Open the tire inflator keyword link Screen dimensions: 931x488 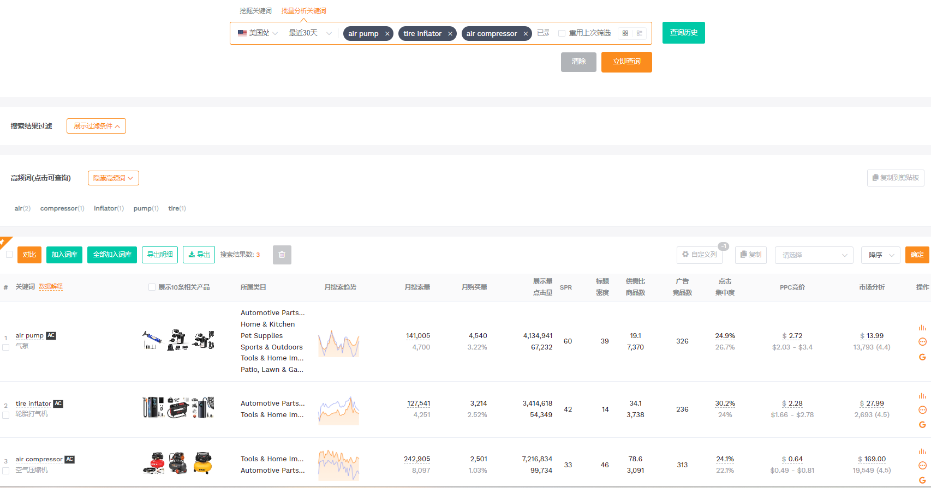click(x=33, y=404)
